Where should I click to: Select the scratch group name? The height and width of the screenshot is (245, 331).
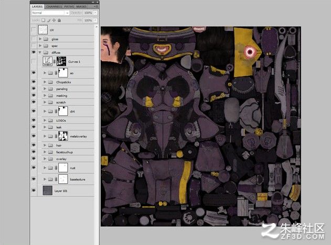tap(61, 103)
